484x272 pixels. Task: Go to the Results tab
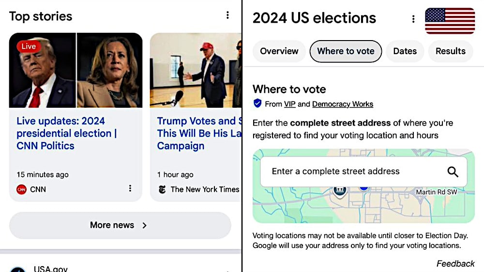pos(450,51)
